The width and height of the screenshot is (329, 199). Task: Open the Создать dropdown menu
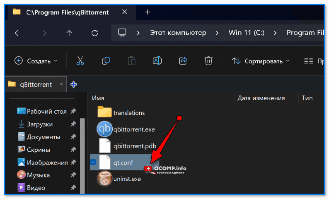tap(35, 61)
